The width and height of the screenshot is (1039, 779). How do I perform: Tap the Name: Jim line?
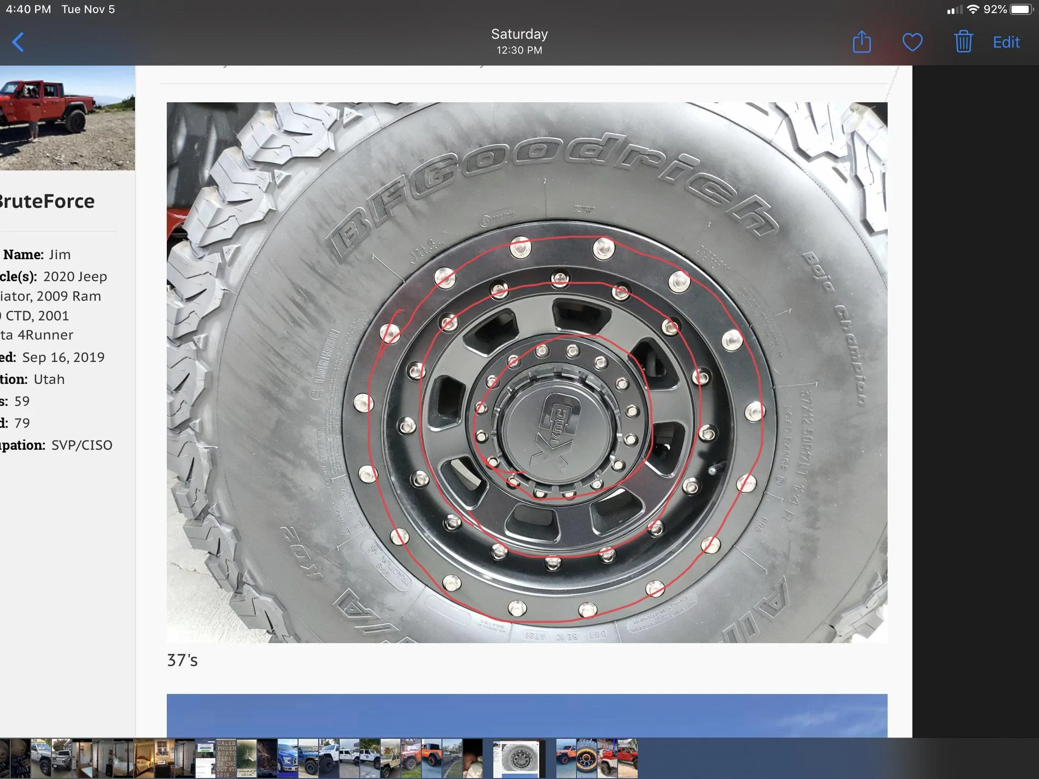[37, 254]
